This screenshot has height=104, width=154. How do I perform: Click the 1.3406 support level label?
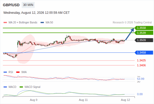141,65
